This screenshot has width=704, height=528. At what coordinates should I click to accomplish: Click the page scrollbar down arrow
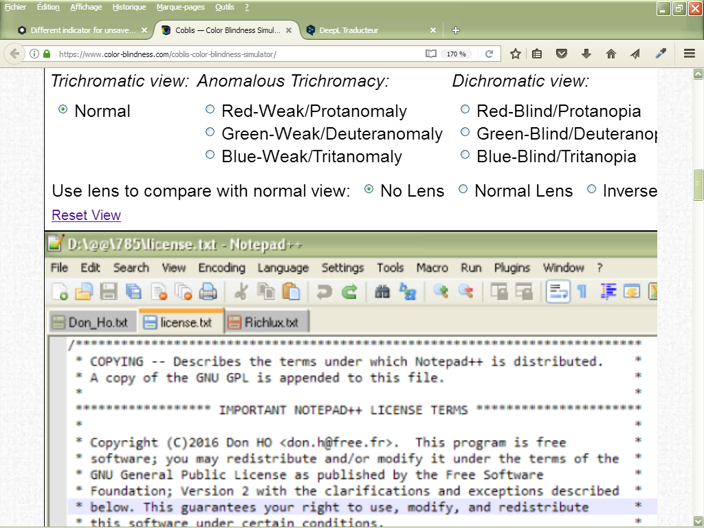click(698, 521)
